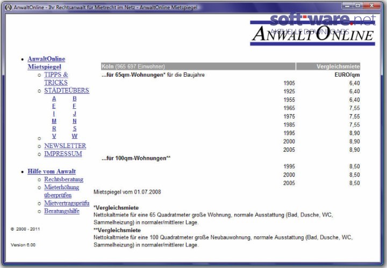This screenshot has width=387, height=268.
Task: Select city letter I link
Action: pyautogui.click(x=54, y=114)
